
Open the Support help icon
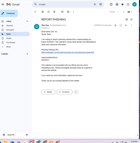[x=111, y=4]
